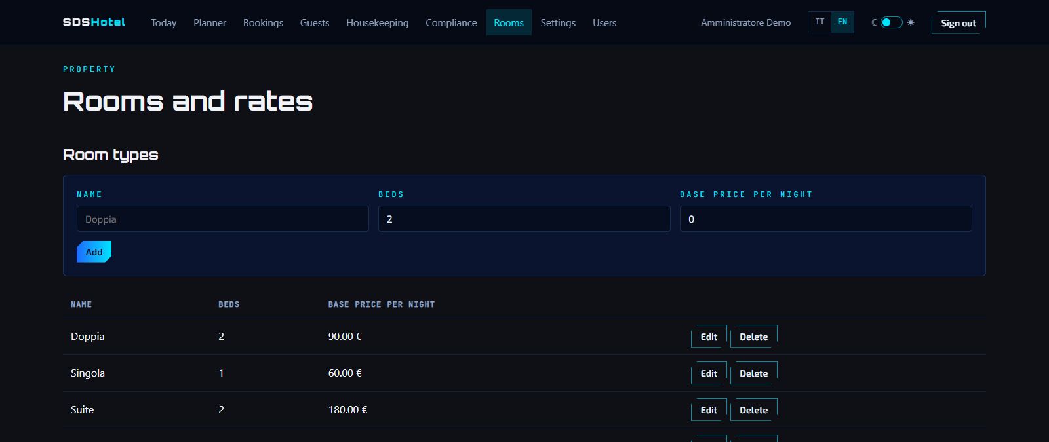Viewport: 1049px width, 442px height.
Task: Open the Settings page
Action: click(x=558, y=22)
